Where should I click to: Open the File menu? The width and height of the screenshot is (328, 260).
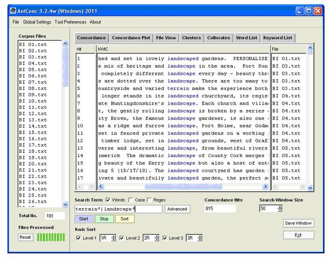(x=16, y=22)
